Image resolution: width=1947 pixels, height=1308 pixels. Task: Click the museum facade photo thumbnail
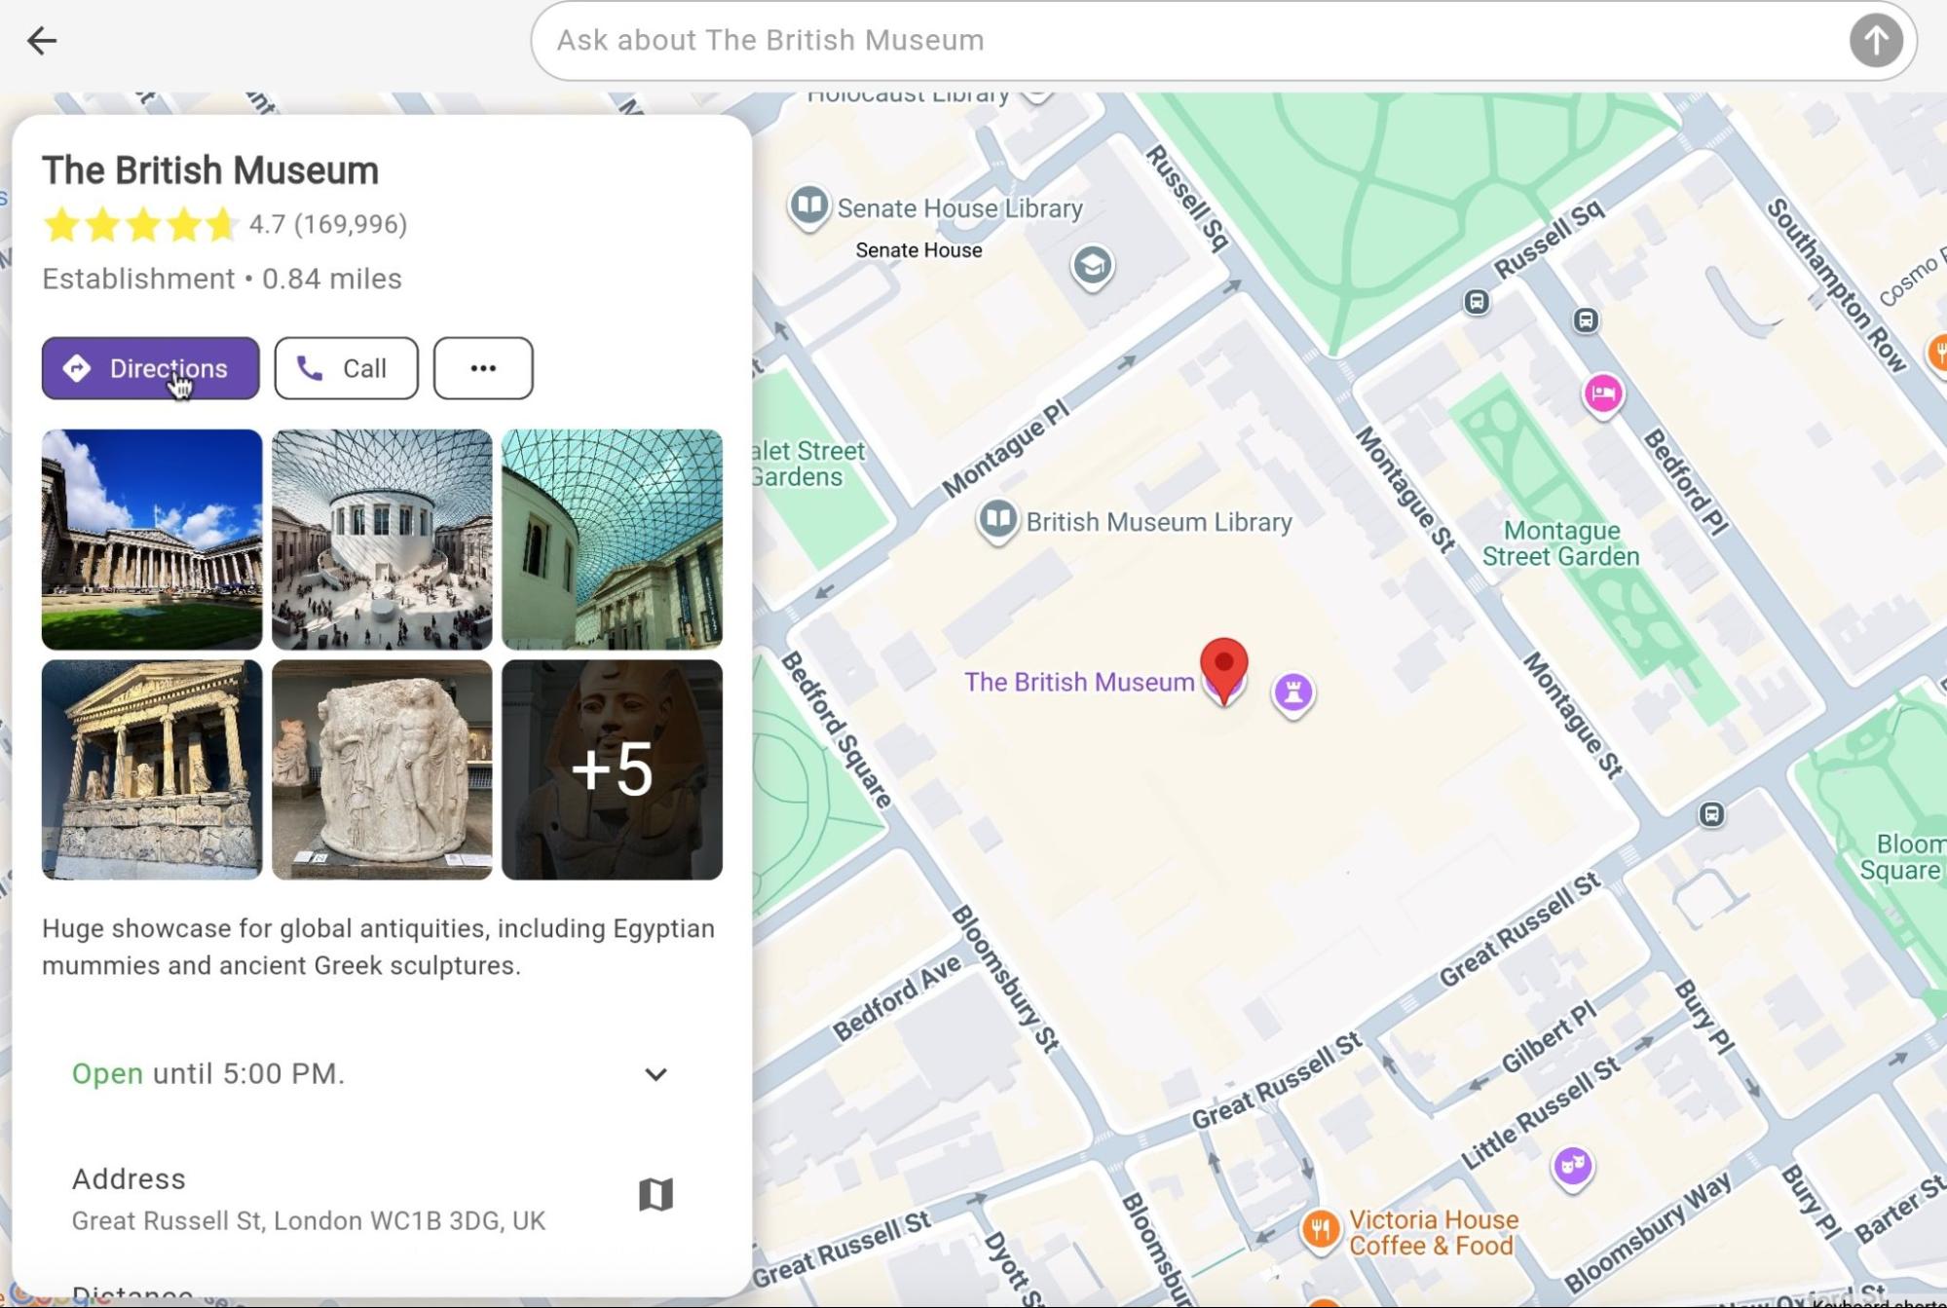pyautogui.click(x=152, y=540)
